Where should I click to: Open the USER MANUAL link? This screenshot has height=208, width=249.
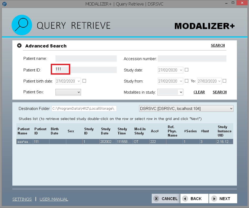(x=54, y=199)
